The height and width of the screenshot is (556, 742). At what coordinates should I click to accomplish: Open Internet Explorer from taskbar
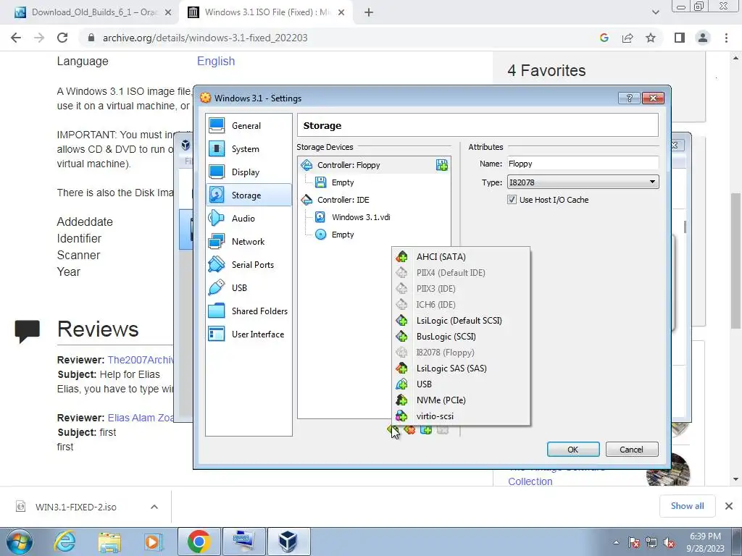[64, 542]
